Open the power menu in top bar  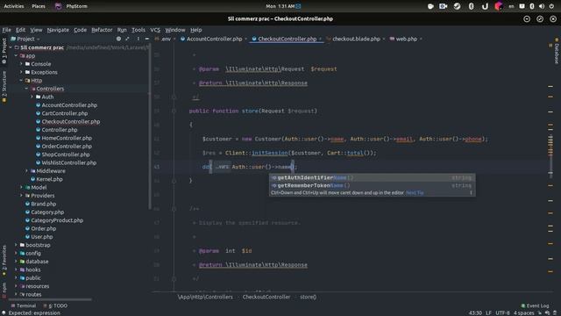551,6
